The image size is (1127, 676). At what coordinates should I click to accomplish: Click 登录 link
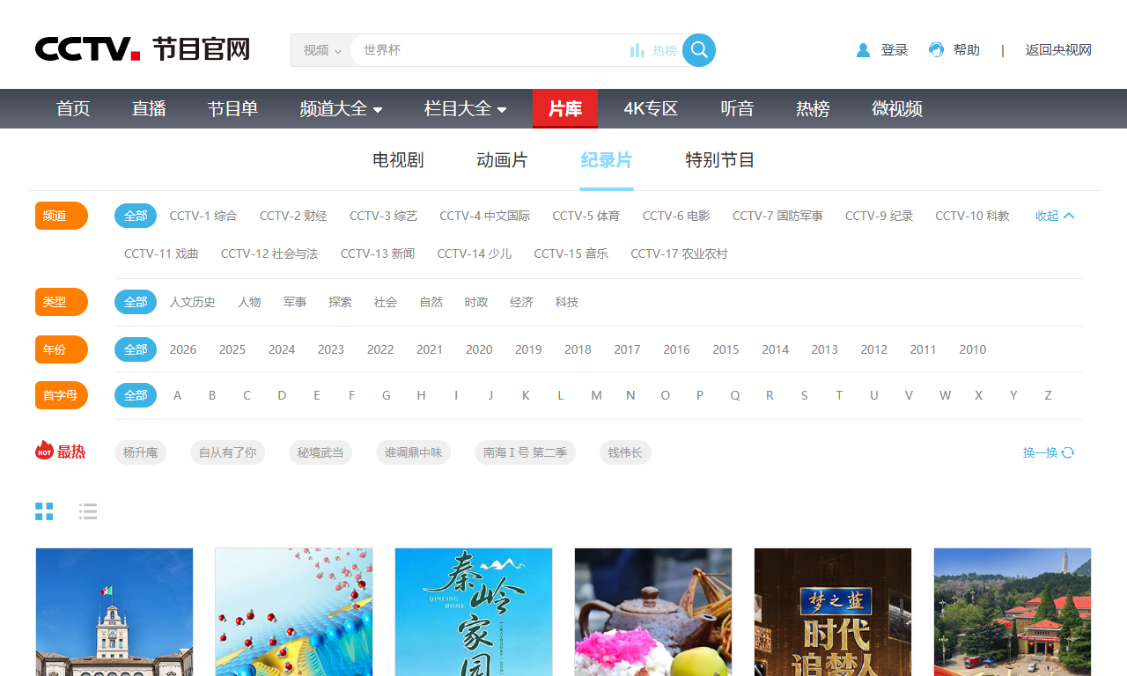(895, 50)
